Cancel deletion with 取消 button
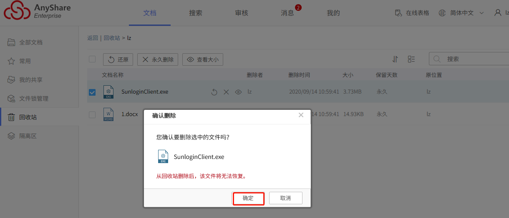 (286, 198)
